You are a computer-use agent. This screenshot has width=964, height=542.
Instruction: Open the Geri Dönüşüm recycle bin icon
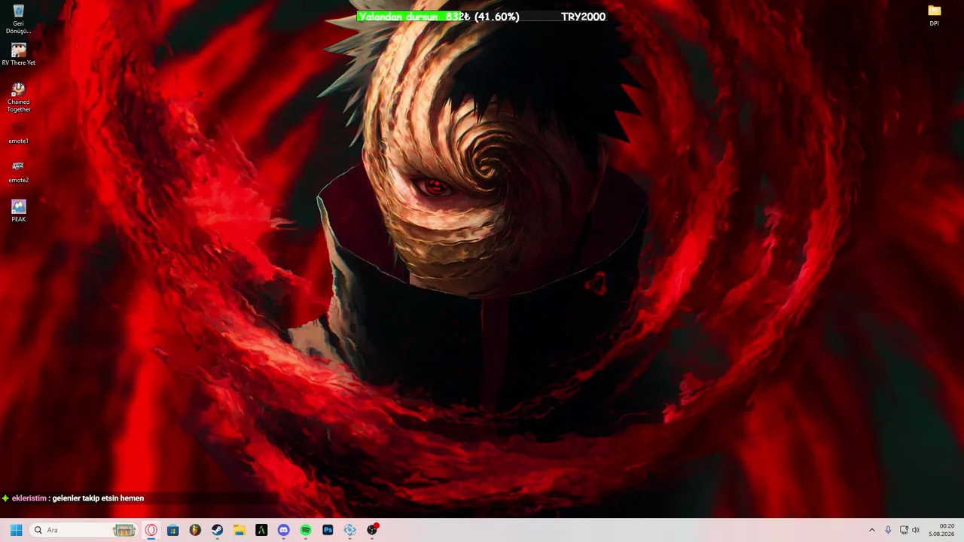19,19
